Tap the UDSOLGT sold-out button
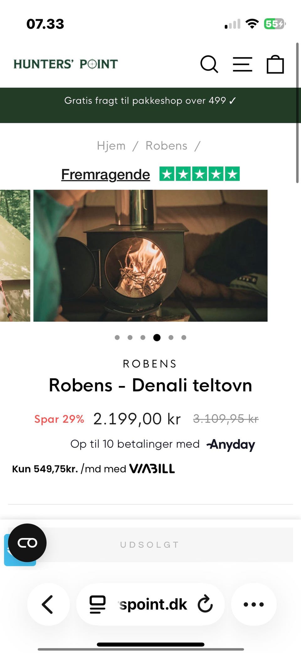This screenshot has width=301, height=653. (150, 545)
